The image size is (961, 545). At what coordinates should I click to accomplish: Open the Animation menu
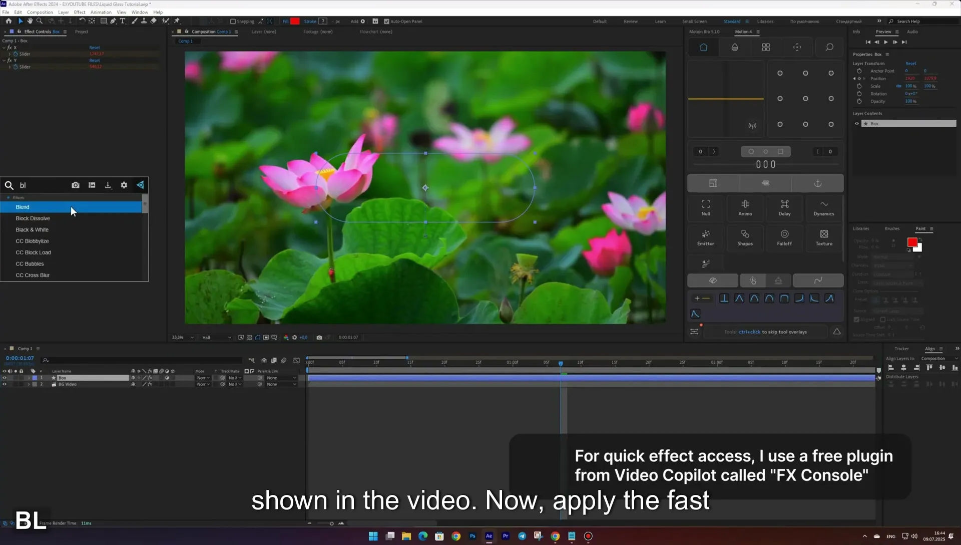(101, 12)
